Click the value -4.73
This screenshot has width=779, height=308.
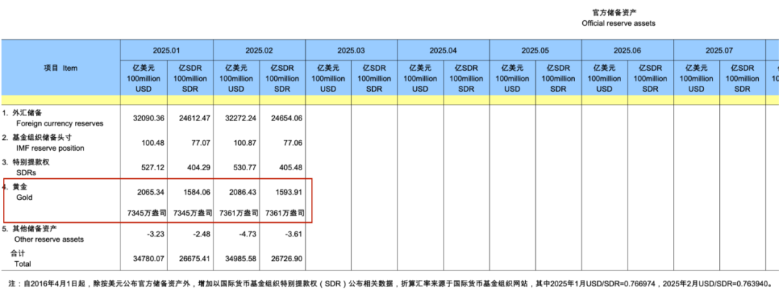coord(250,234)
